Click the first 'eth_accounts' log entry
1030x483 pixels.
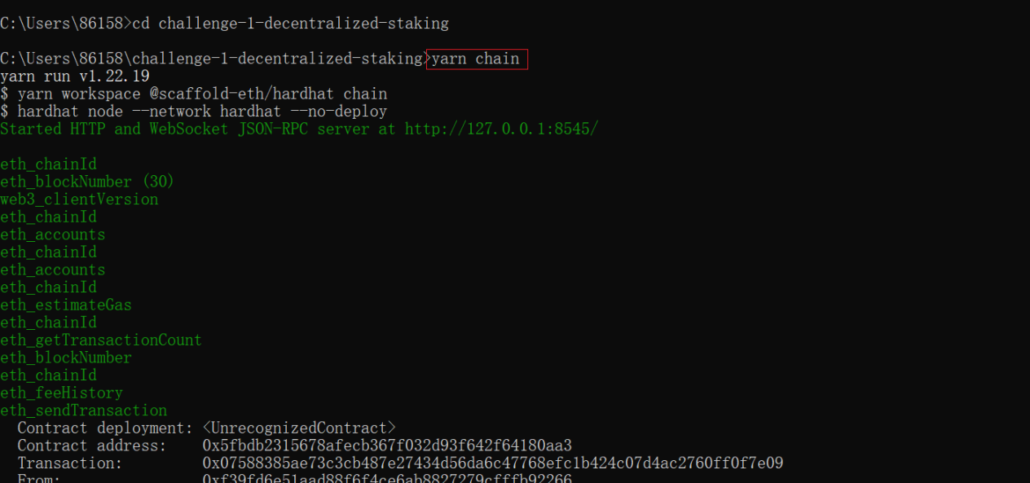(x=53, y=235)
